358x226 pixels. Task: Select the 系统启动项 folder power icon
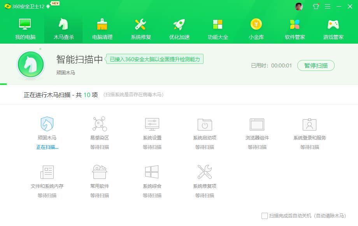205,124
